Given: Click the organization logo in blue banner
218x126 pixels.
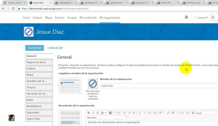Looking at the screenshot, I should (x=29, y=32).
